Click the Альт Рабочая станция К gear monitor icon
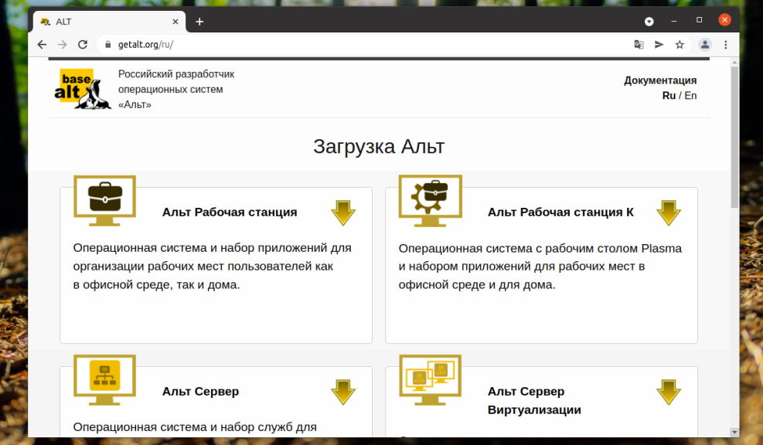Screen dimensions: 763x445 [430, 200]
